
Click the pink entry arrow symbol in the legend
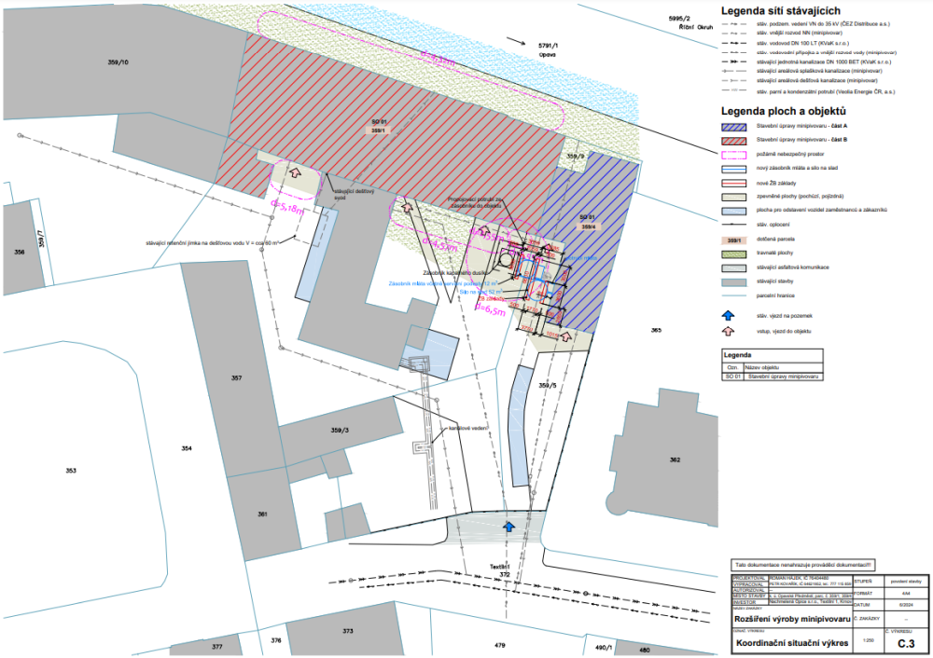730,330
